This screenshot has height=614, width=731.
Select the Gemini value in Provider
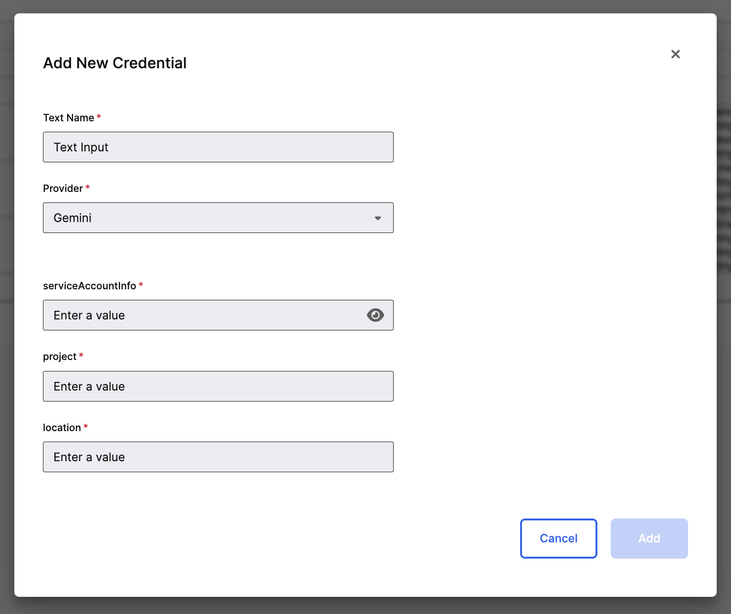tap(73, 218)
